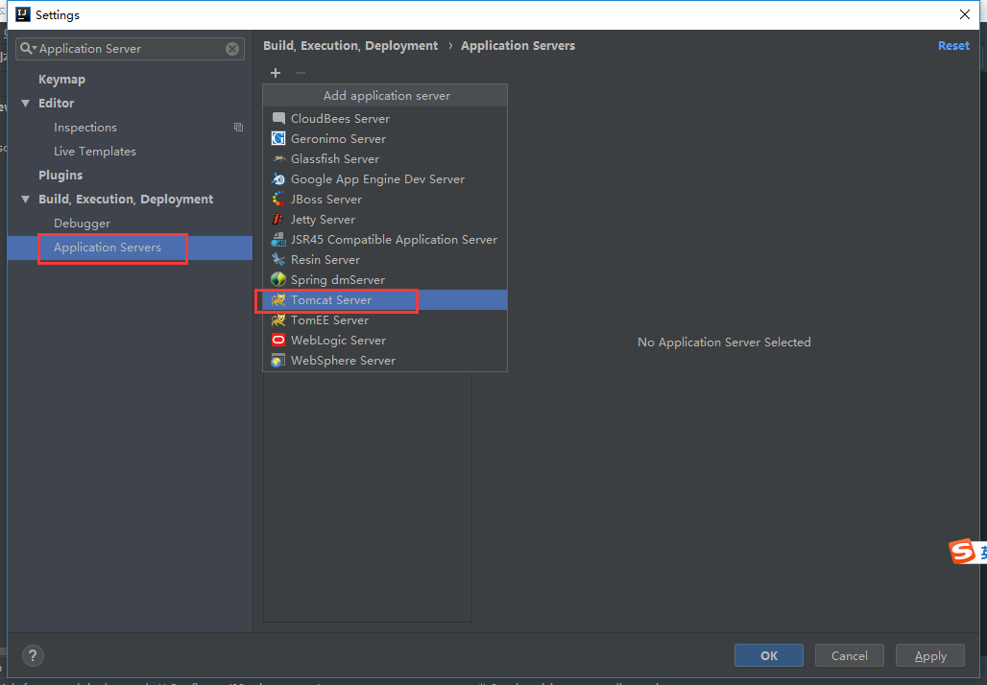Click the Glassfish Server icon
Image resolution: width=987 pixels, height=685 pixels.
(x=278, y=158)
